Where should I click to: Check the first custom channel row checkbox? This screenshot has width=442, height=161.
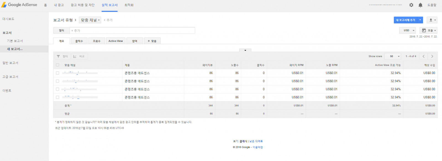pyautogui.click(x=57, y=73)
